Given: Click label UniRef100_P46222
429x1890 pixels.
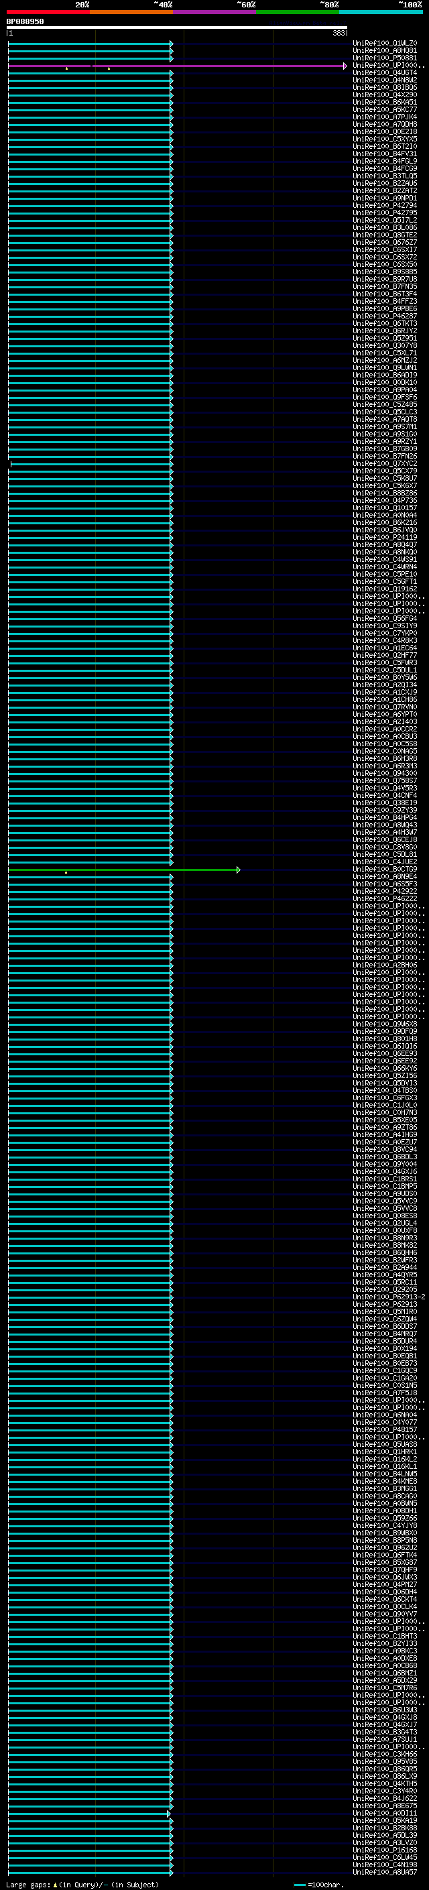Looking at the screenshot, I should click(x=385, y=899).
